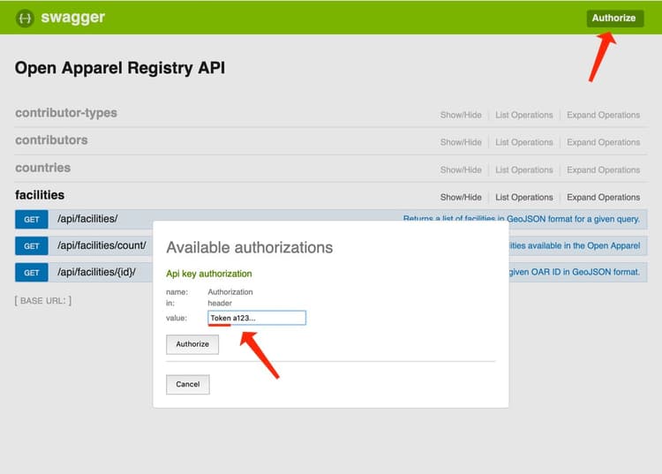Click the swagger brand name text
The width and height of the screenshot is (662, 474).
73,18
